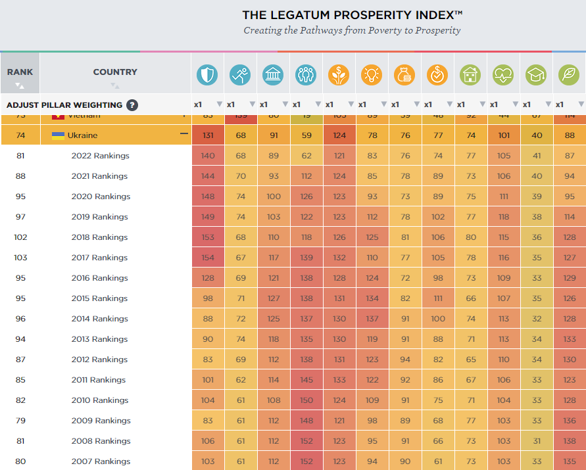Select the Education graduation cap icon
This screenshot has width=586, height=470.
(536, 75)
